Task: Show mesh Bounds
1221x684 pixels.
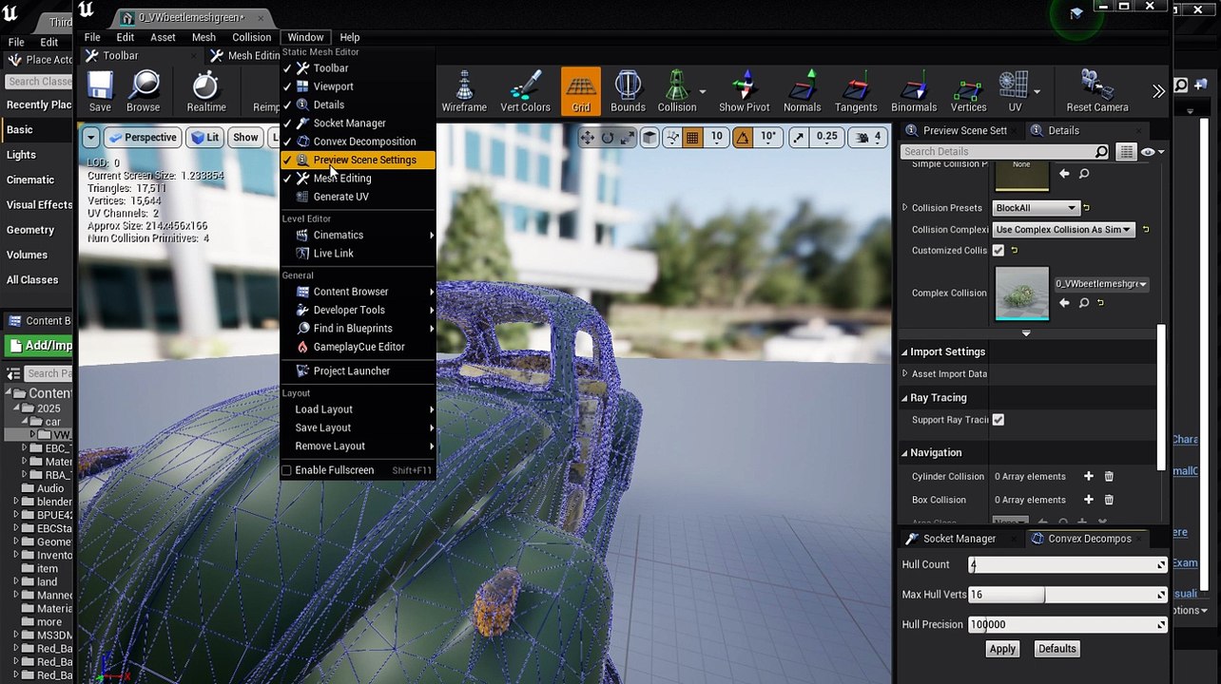Action: pyautogui.click(x=628, y=92)
